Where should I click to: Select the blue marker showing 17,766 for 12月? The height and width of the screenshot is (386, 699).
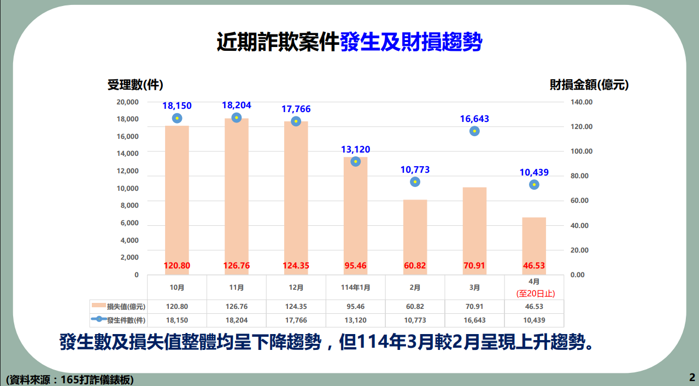pos(296,121)
